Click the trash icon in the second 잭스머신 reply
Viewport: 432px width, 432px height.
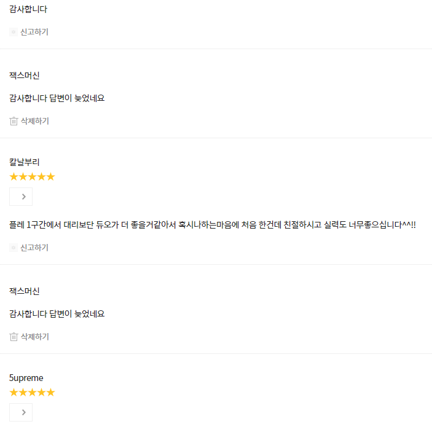point(14,337)
